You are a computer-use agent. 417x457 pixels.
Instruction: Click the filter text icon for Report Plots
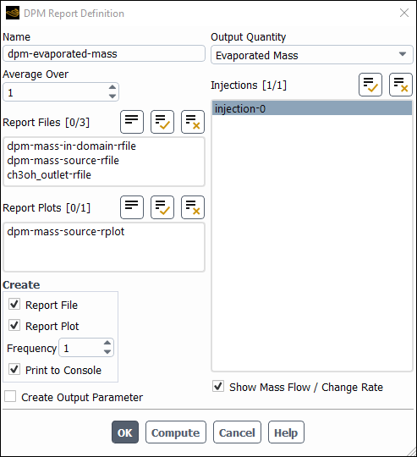[132, 207]
